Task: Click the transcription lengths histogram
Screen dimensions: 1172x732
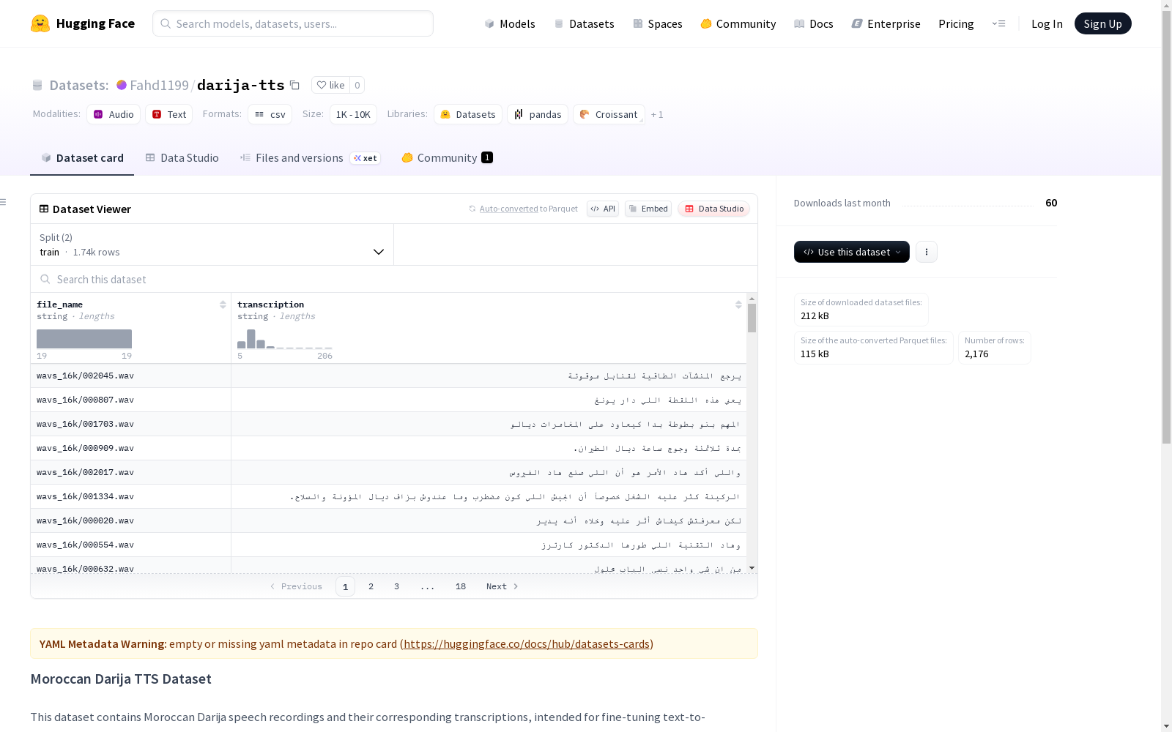Action: click(285, 339)
